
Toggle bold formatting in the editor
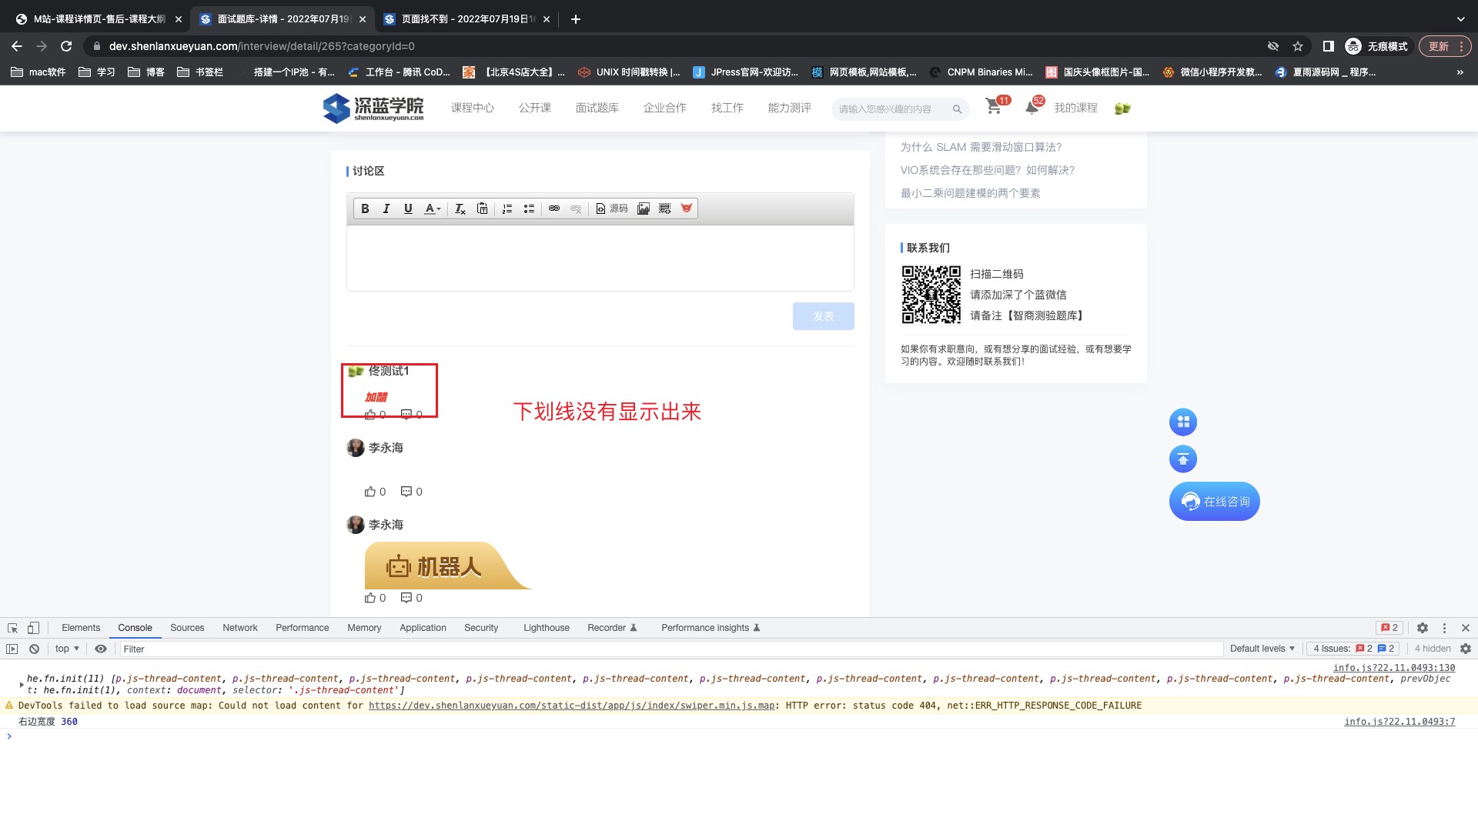click(x=365, y=209)
